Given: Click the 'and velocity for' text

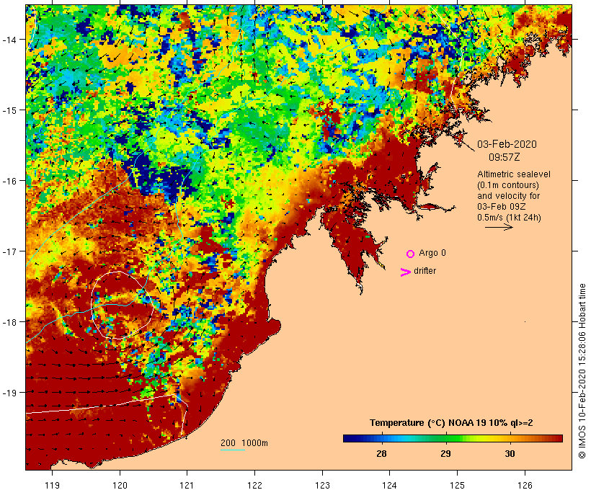Looking at the screenshot, I should coord(508,195).
